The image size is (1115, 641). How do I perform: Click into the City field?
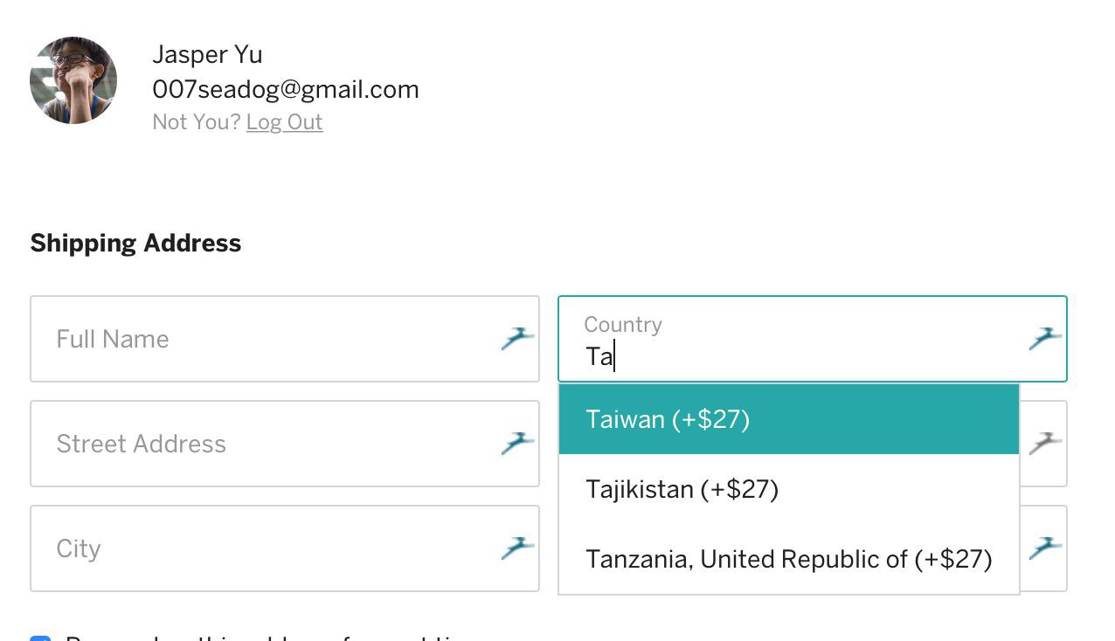tap(262, 548)
